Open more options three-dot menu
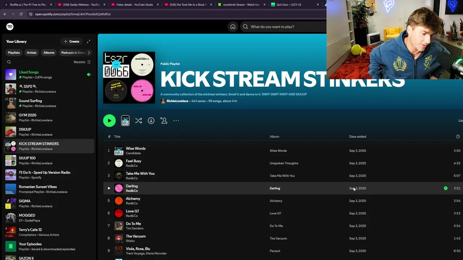 pyautogui.click(x=176, y=121)
